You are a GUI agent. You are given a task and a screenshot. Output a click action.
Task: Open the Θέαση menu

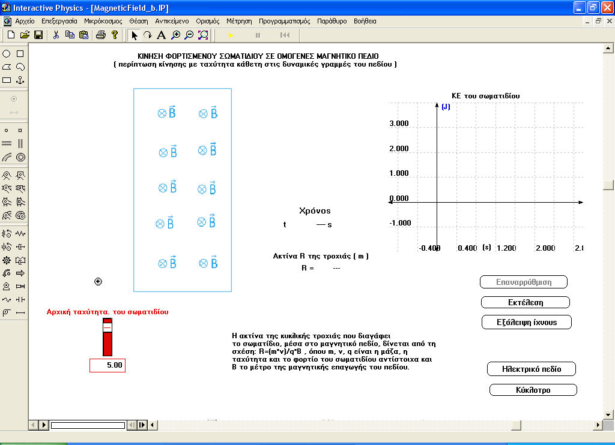(x=139, y=21)
